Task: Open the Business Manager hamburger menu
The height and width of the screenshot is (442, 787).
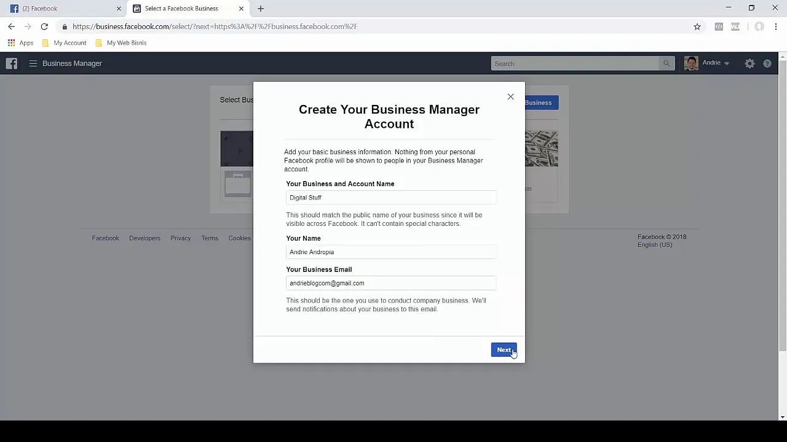Action: tap(33, 63)
